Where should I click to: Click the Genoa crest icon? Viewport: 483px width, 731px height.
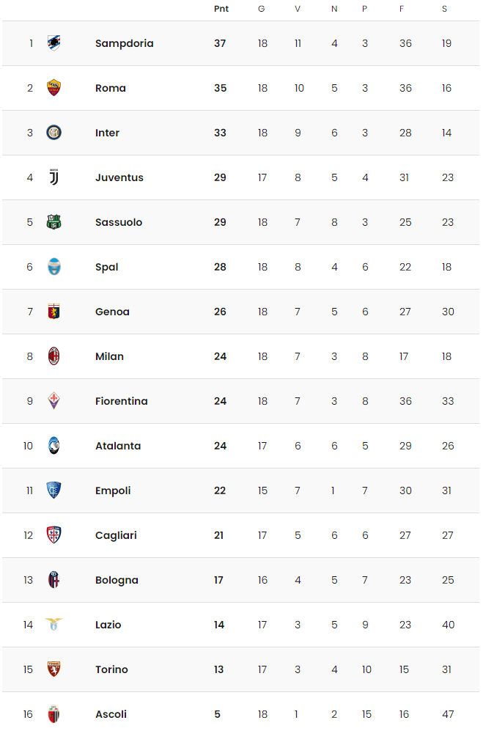point(54,312)
